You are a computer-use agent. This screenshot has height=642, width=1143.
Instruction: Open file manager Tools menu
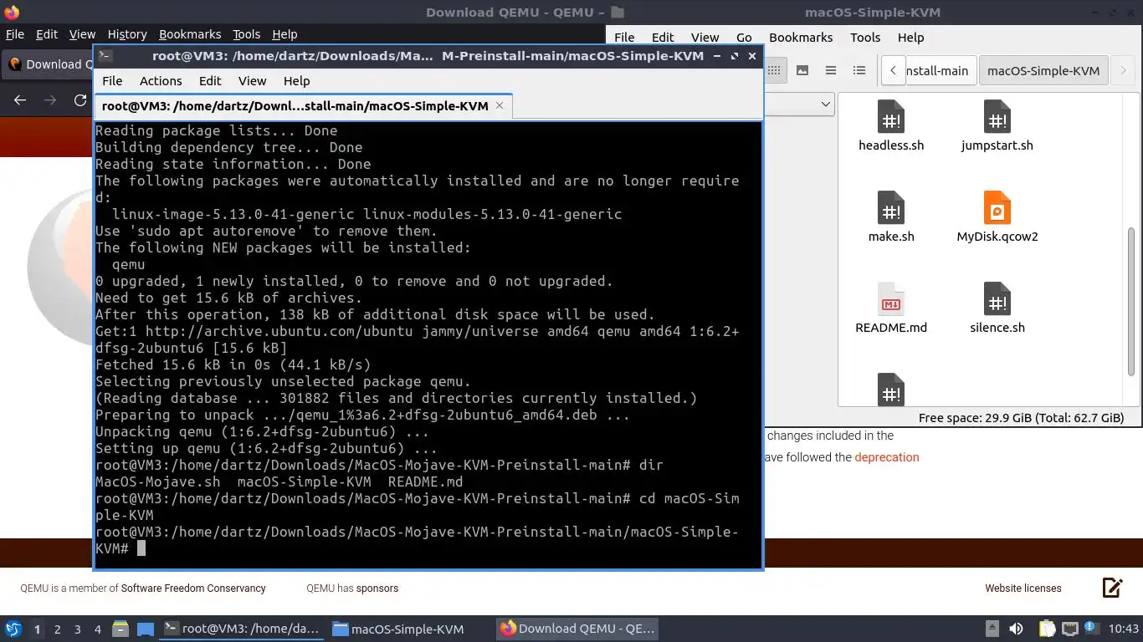[x=865, y=38]
